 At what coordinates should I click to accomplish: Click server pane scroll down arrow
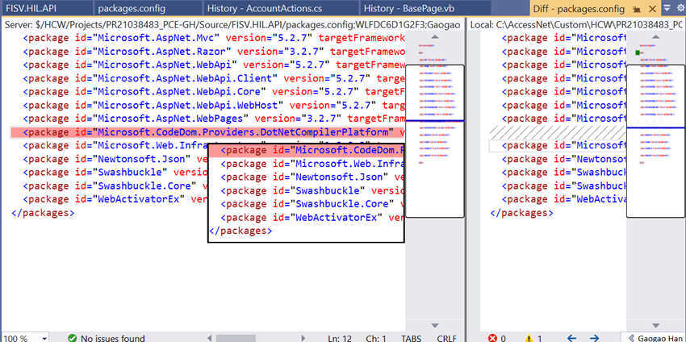pos(434,325)
